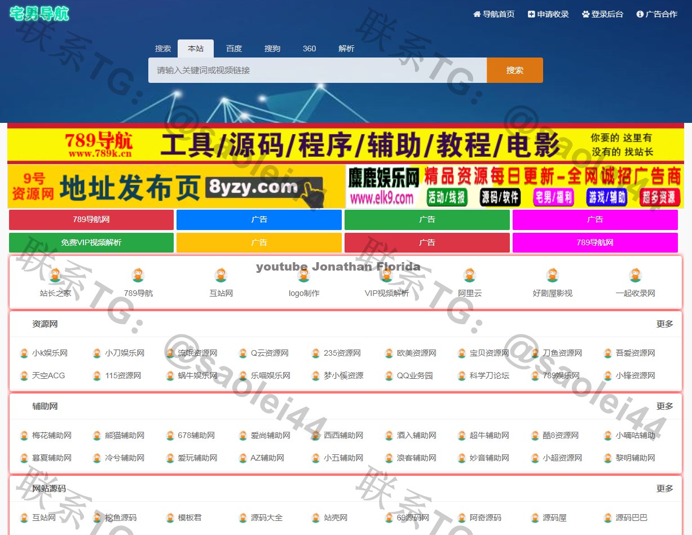Screen dimensions: 692x535
Task: Click the icon next to 源码大全
Action: click(x=243, y=518)
